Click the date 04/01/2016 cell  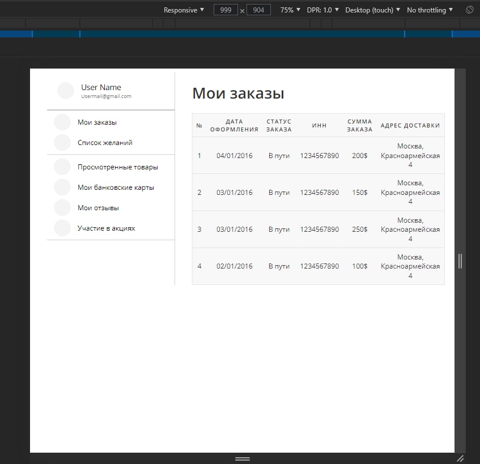pos(235,155)
